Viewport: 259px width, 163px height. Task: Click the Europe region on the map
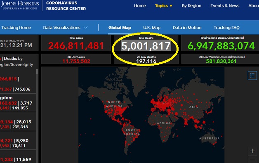(164, 104)
